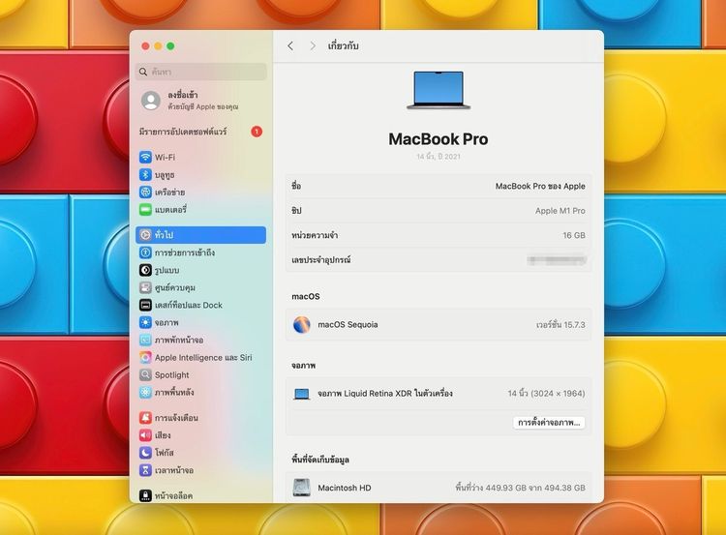Viewport: 726px width, 535px height.
Task: Click the MacBook Pro heading title
Action: tap(439, 139)
